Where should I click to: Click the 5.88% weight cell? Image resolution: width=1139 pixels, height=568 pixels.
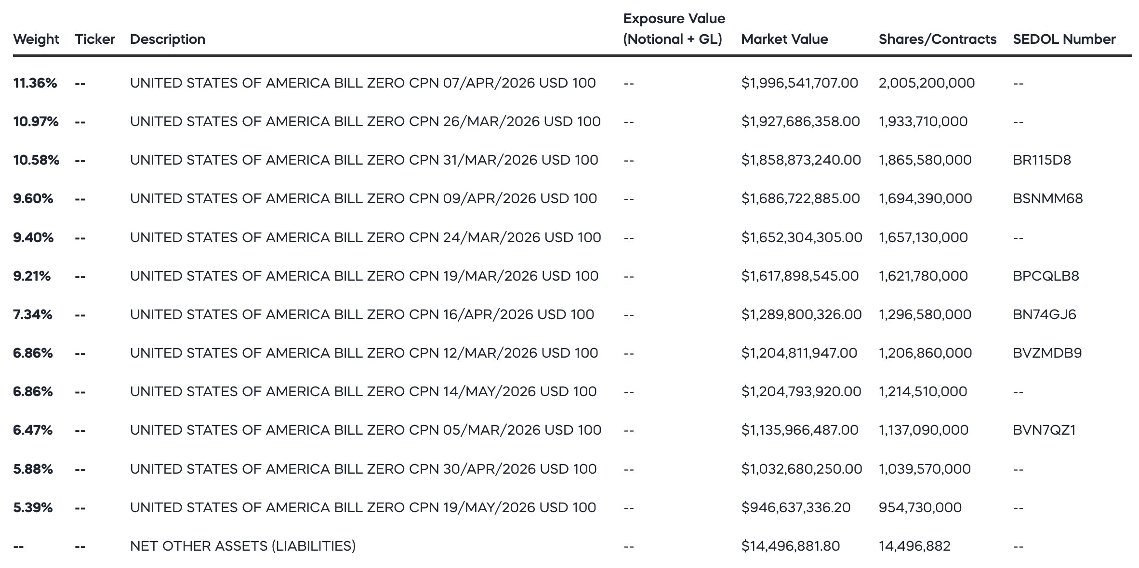pos(33,469)
